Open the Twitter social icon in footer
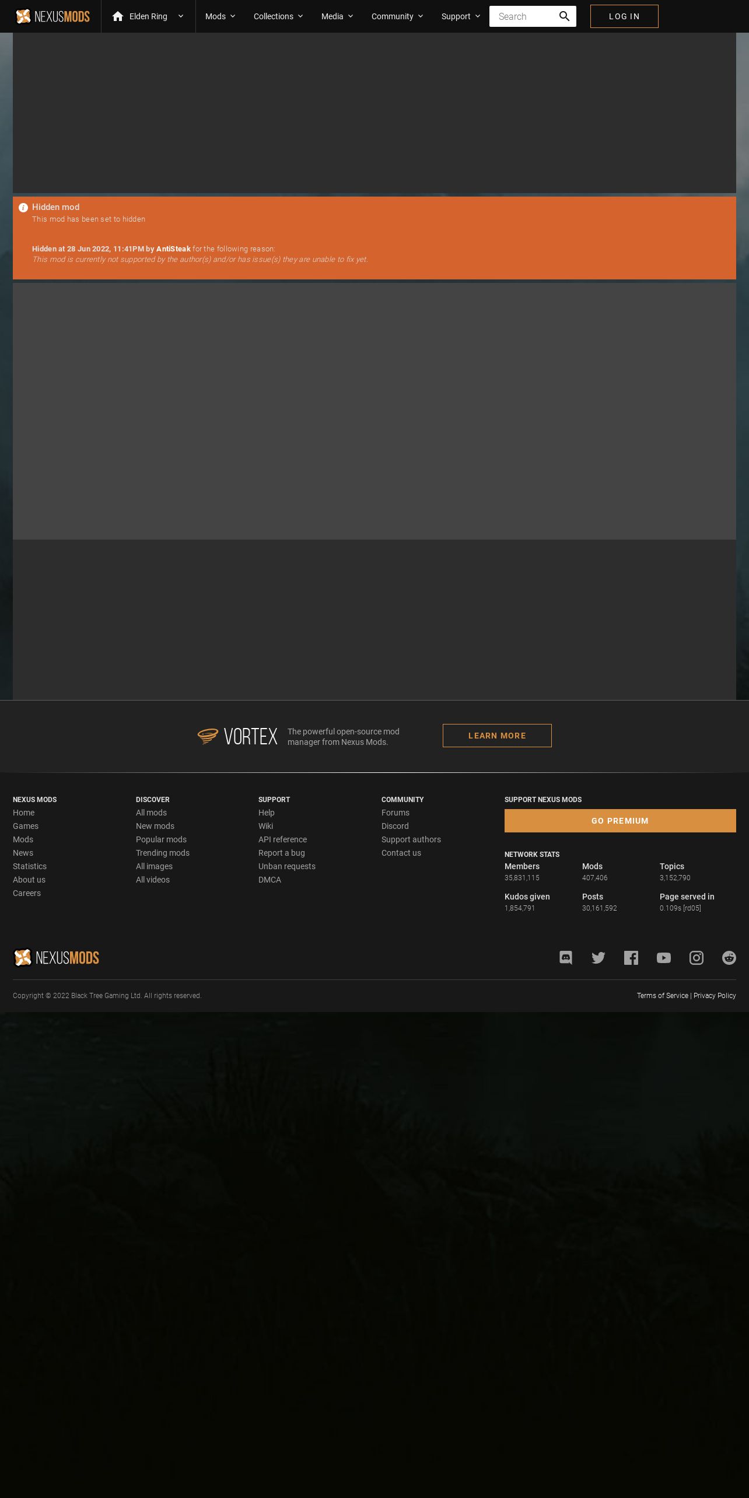 598,958
